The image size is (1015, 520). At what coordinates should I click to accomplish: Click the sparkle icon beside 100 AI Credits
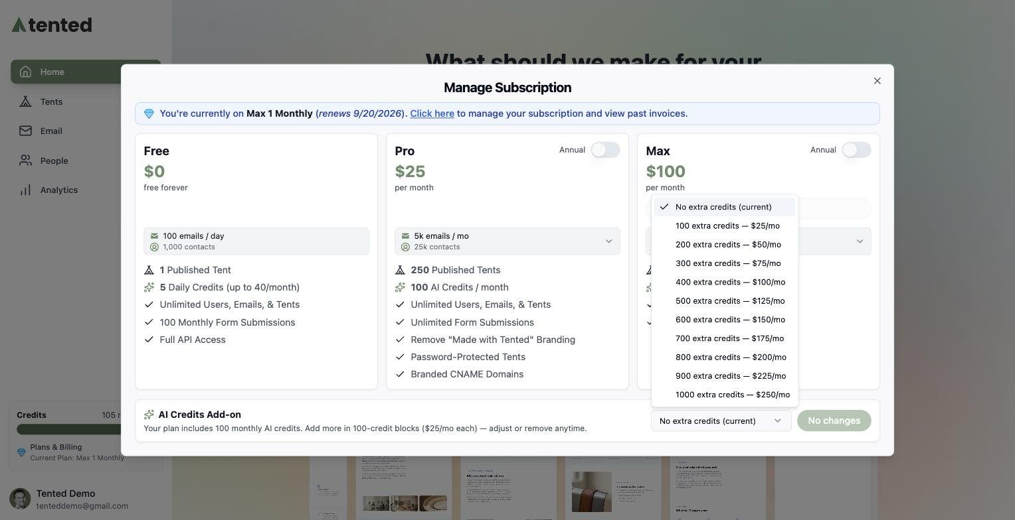(400, 287)
